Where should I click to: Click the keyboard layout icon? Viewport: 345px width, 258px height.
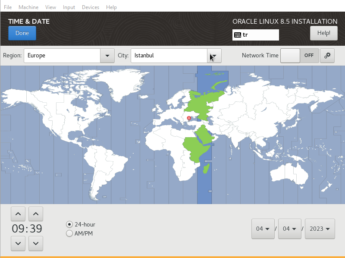[x=238, y=35]
